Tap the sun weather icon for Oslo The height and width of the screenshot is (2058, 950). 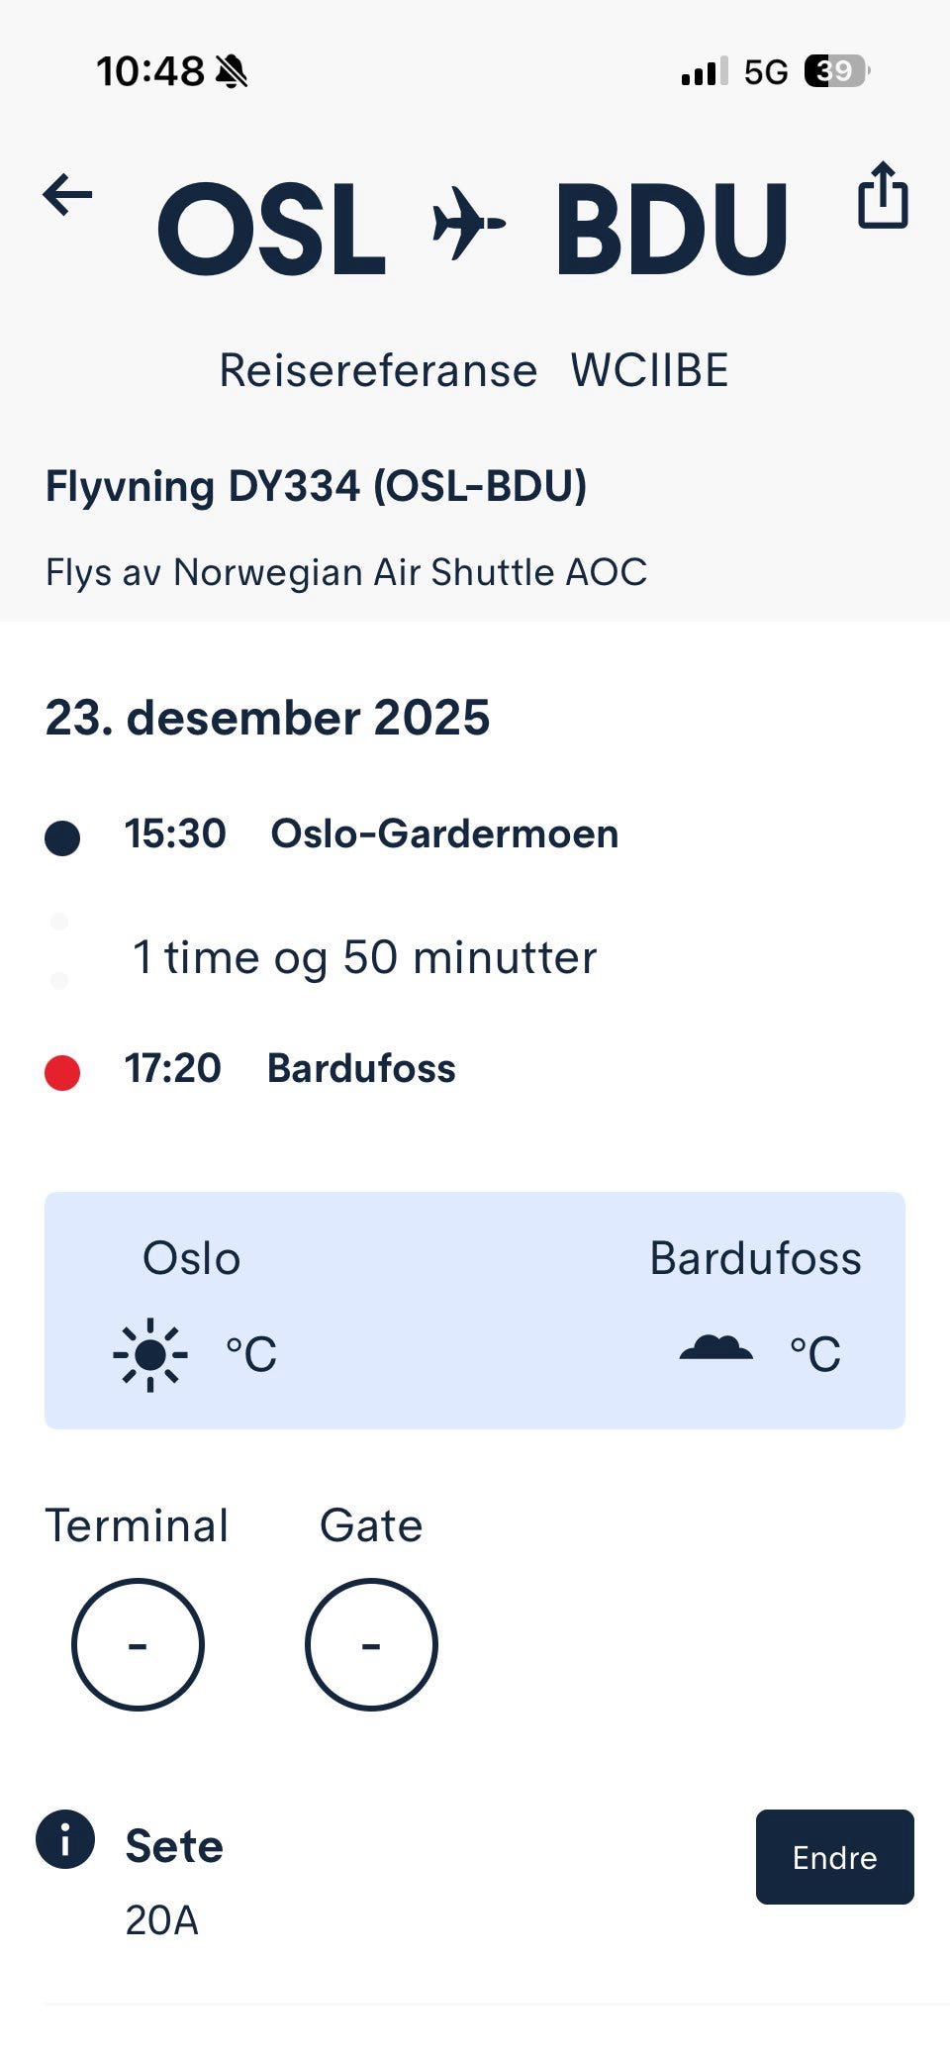point(150,1354)
